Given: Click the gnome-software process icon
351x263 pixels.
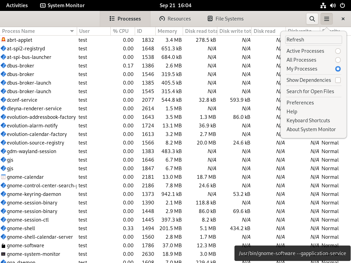Looking at the screenshot, I should (x=3, y=246).
